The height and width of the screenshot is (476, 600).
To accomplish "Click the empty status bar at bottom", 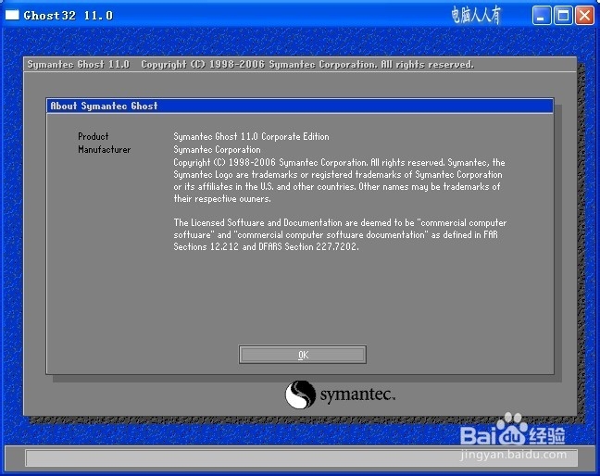I will [302, 458].
